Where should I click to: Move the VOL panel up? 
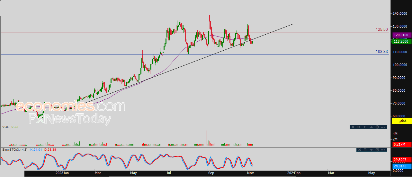pos(365,127)
